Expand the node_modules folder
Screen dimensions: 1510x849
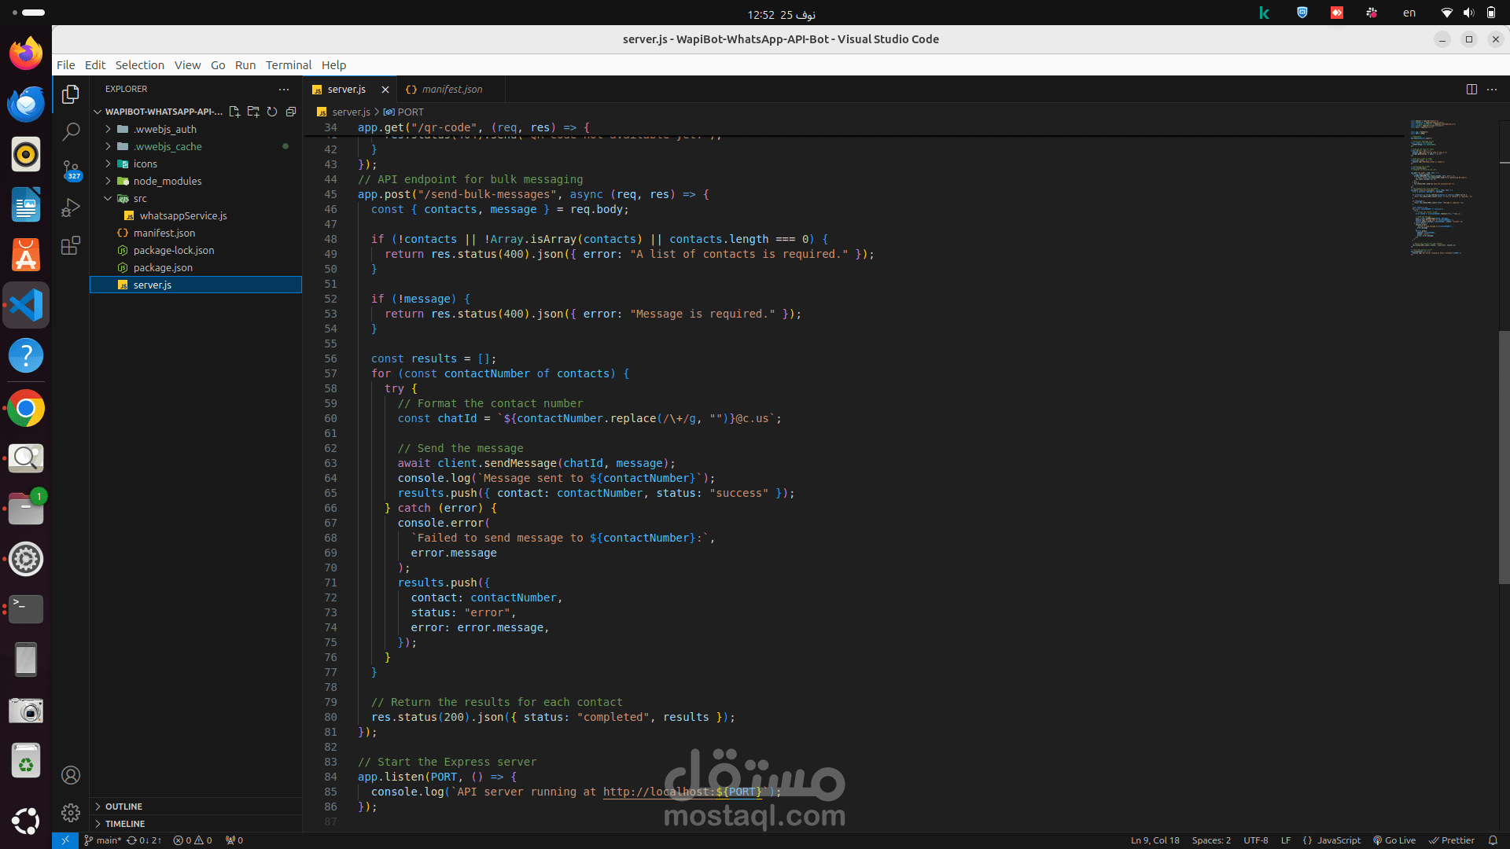(167, 181)
